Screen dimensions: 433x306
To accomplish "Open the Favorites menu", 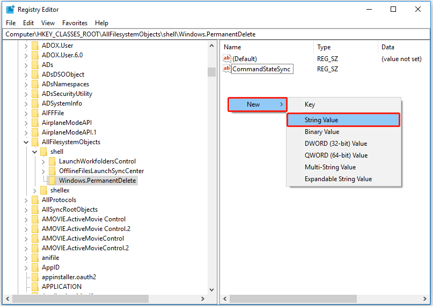I will point(75,23).
